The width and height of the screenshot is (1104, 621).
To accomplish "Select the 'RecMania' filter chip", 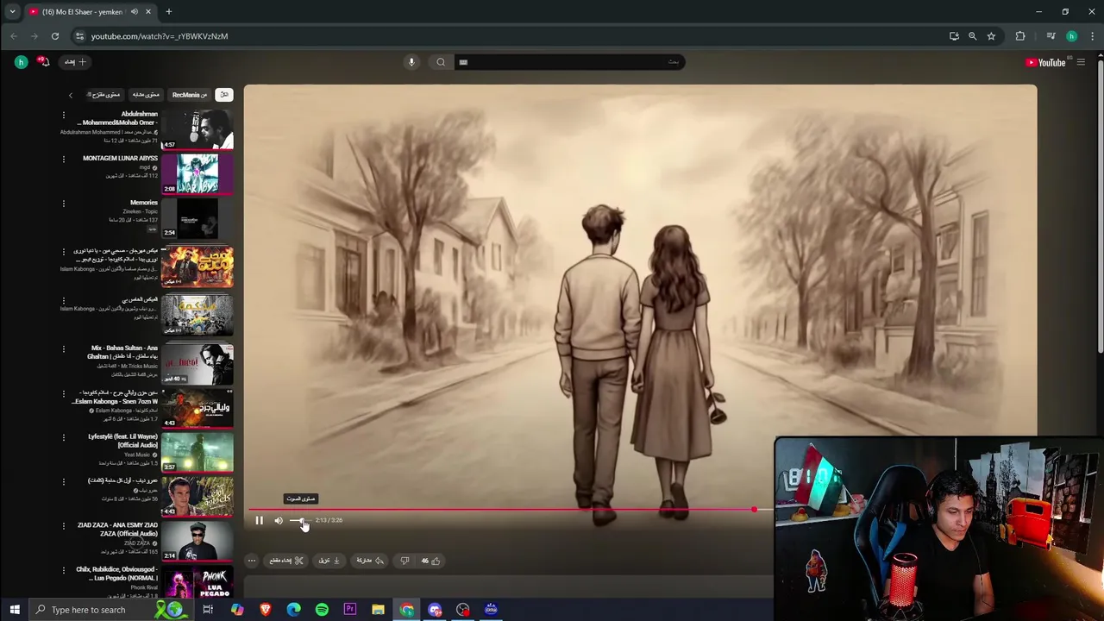I will click(190, 95).
